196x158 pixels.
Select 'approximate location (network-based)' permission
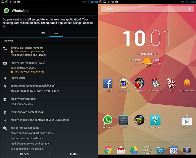point(33,86)
